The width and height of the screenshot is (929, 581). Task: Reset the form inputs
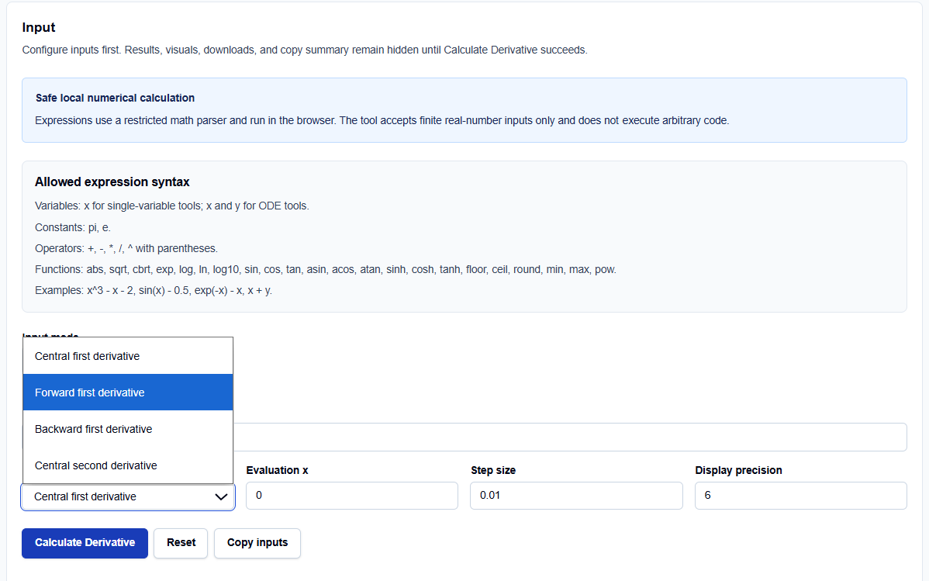click(181, 543)
